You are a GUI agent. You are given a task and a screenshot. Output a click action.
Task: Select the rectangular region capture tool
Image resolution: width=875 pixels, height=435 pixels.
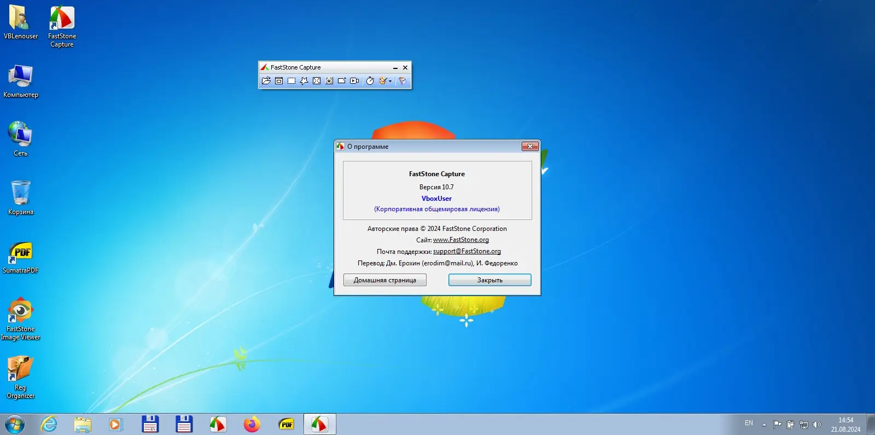[291, 81]
